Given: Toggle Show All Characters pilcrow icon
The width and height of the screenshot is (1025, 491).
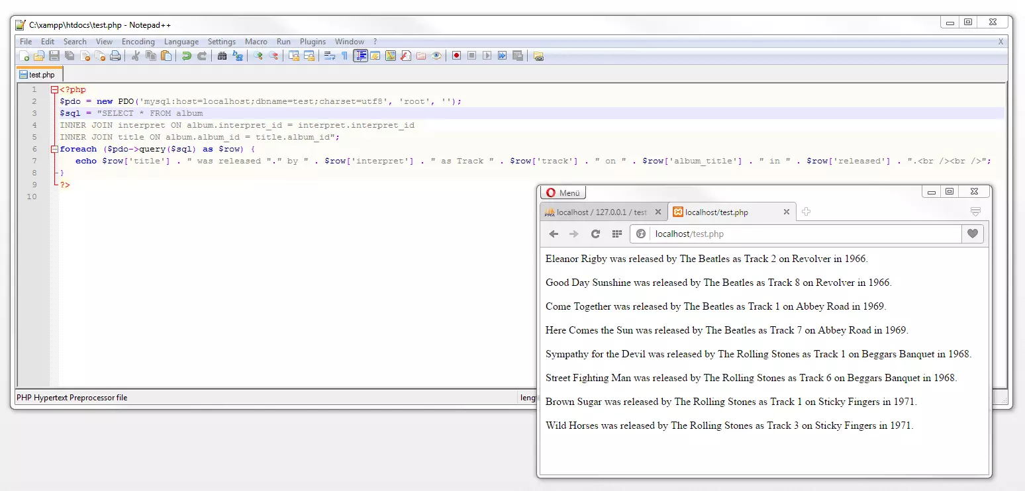Looking at the screenshot, I should (x=344, y=56).
